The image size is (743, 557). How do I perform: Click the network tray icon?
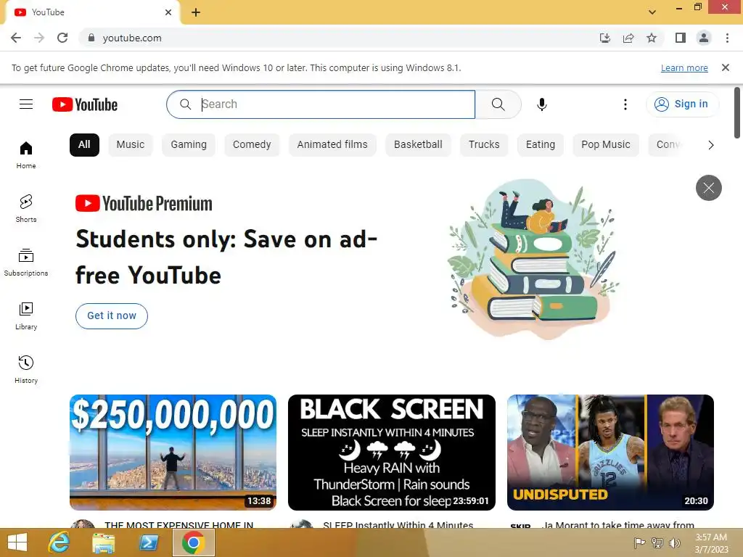tap(657, 543)
